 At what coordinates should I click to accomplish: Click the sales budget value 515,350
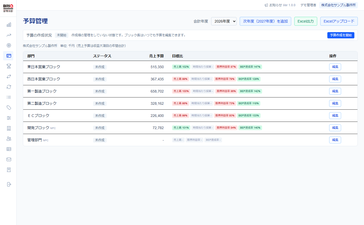(x=157, y=67)
